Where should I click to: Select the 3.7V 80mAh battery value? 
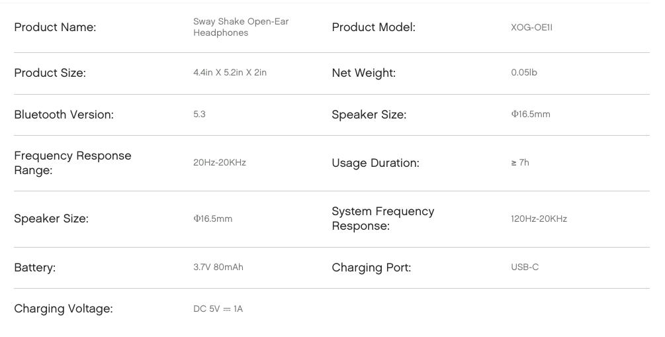coord(218,267)
